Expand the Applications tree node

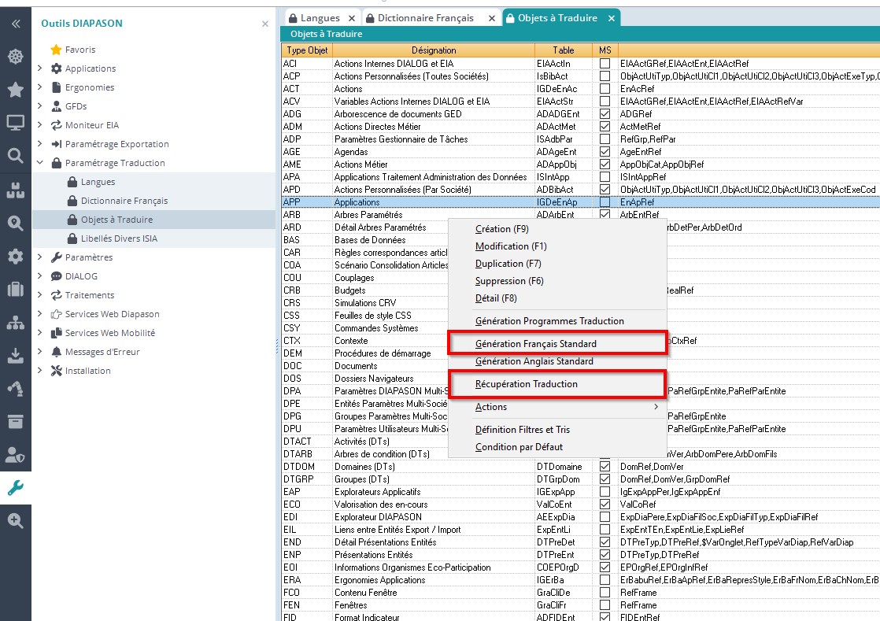point(40,68)
